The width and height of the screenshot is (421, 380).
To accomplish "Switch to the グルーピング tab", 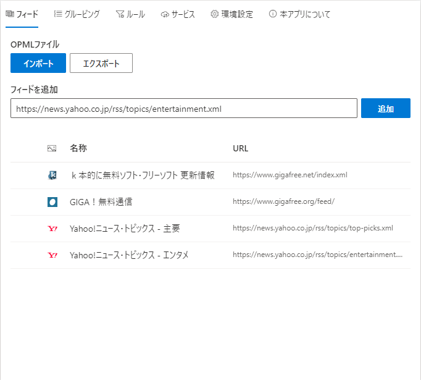I will click(x=77, y=14).
